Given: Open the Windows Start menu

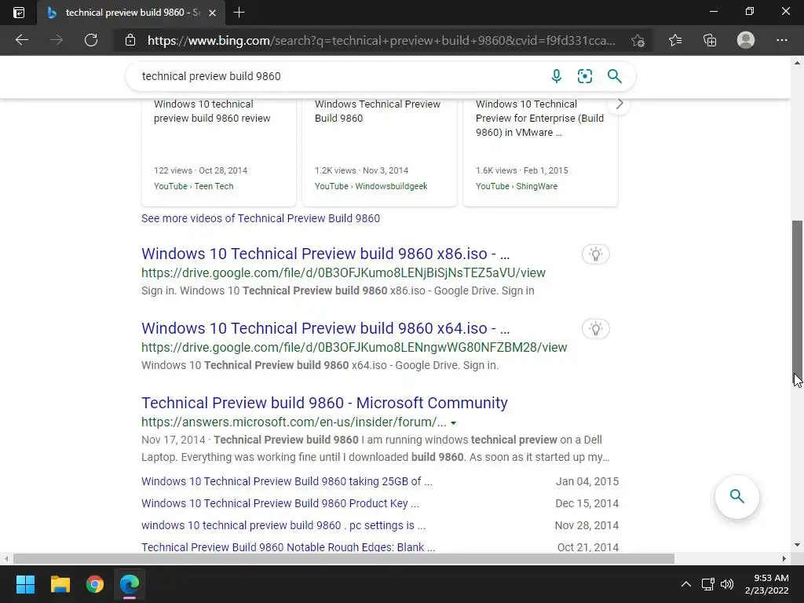Looking at the screenshot, I should [25, 584].
